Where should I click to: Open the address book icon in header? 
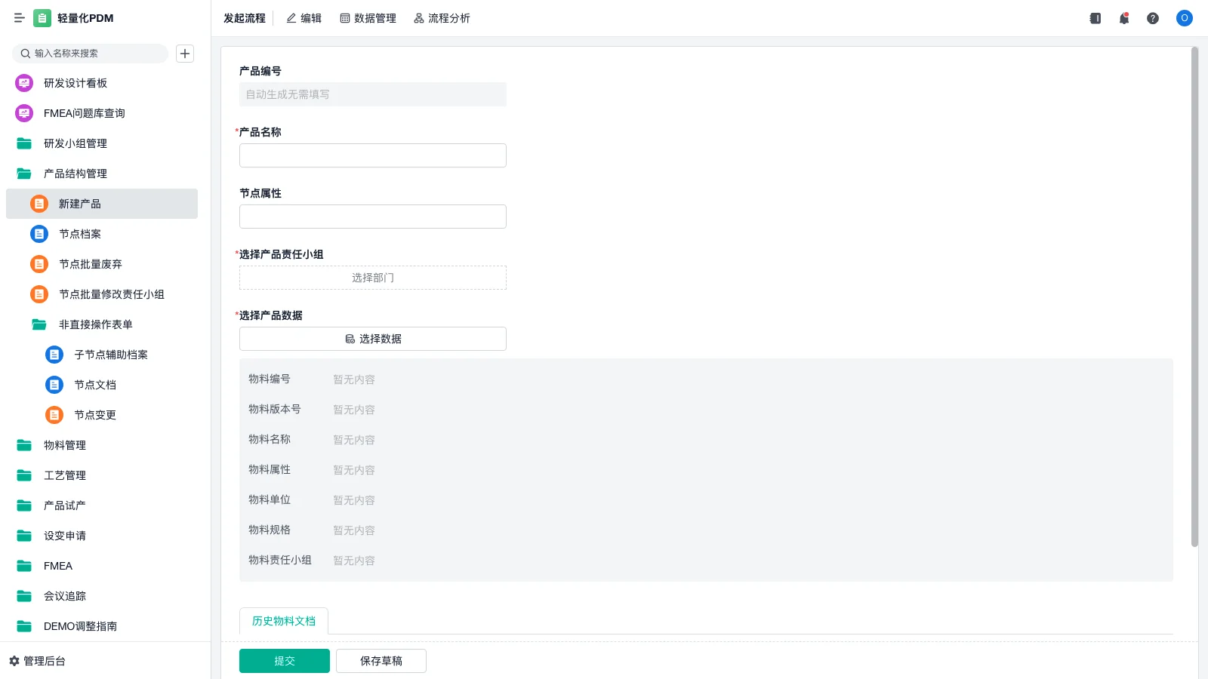point(1095,18)
